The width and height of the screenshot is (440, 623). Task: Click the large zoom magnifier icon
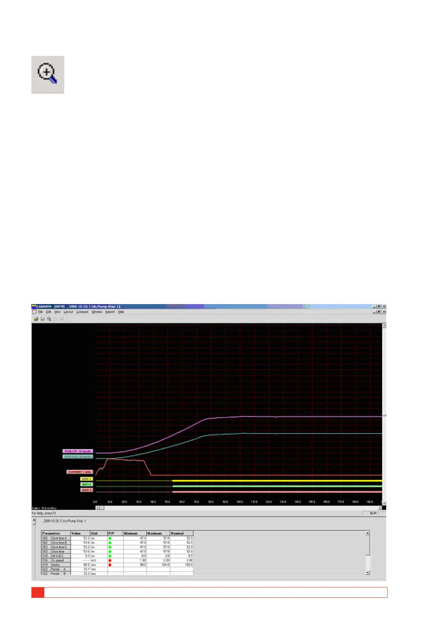click(48, 74)
